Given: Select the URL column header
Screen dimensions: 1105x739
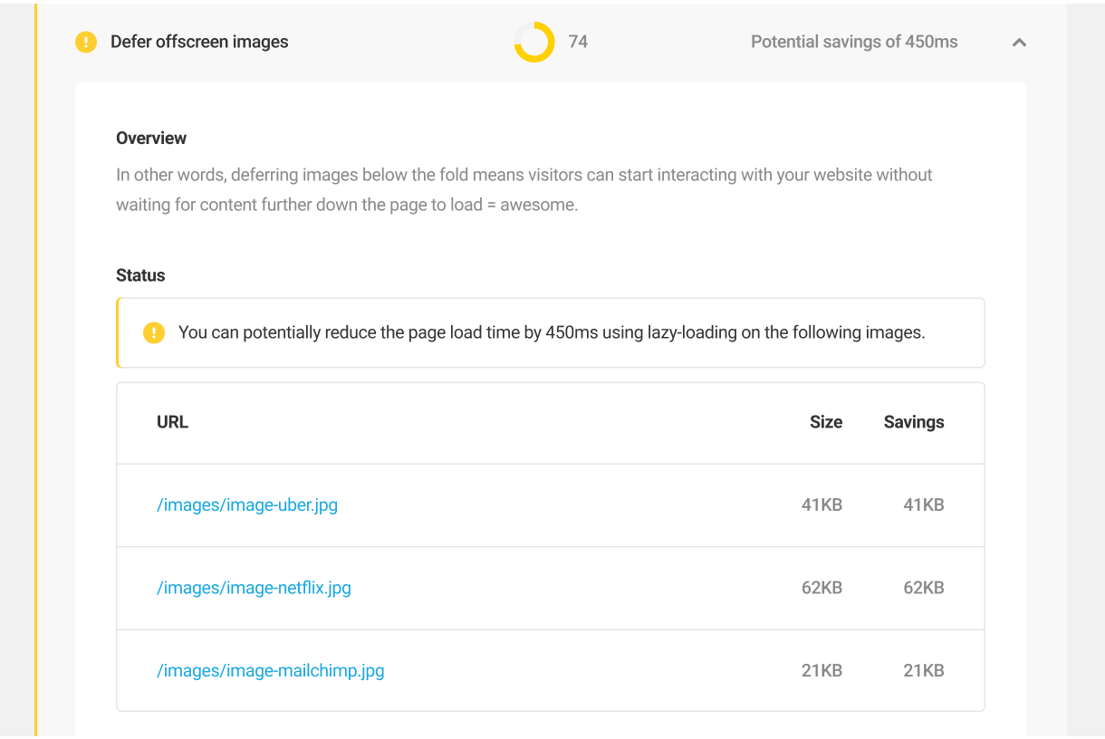Looking at the screenshot, I should pos(172,422).
